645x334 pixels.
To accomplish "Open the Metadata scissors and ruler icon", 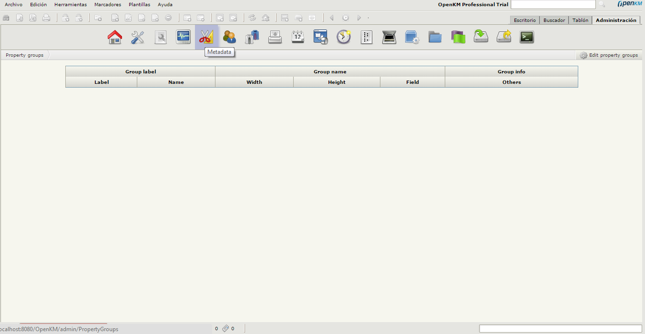I will click(x=206, y=37).
